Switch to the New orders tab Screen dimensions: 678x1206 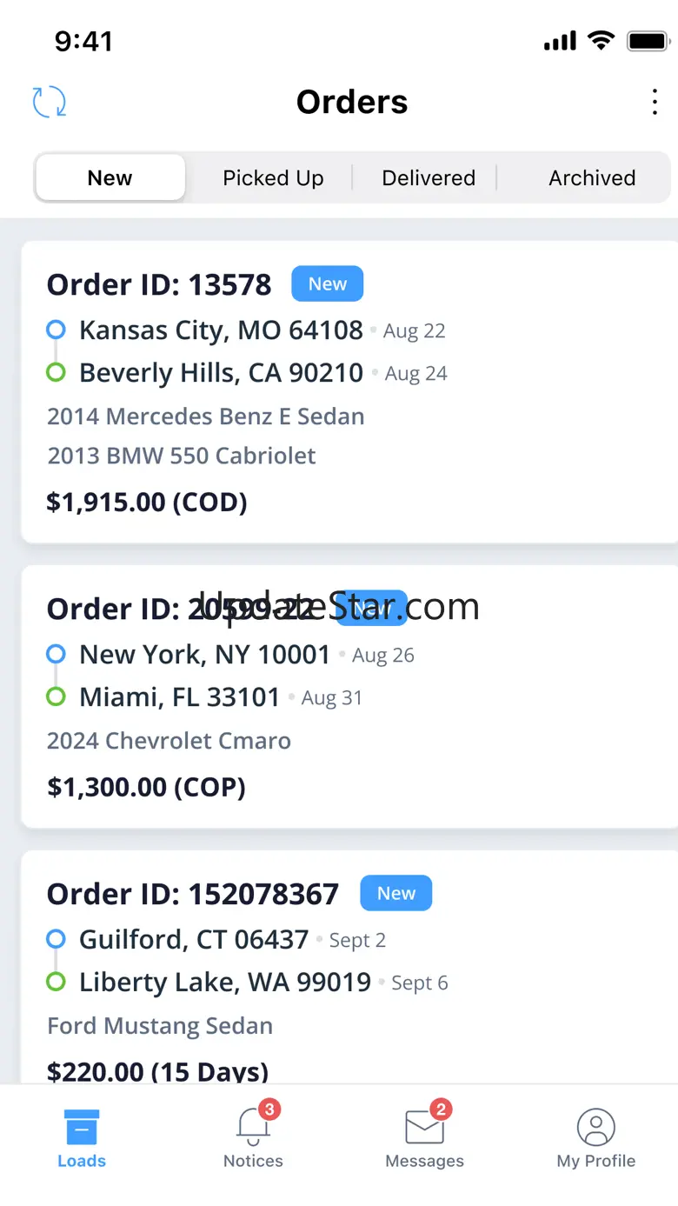[110, 178]
